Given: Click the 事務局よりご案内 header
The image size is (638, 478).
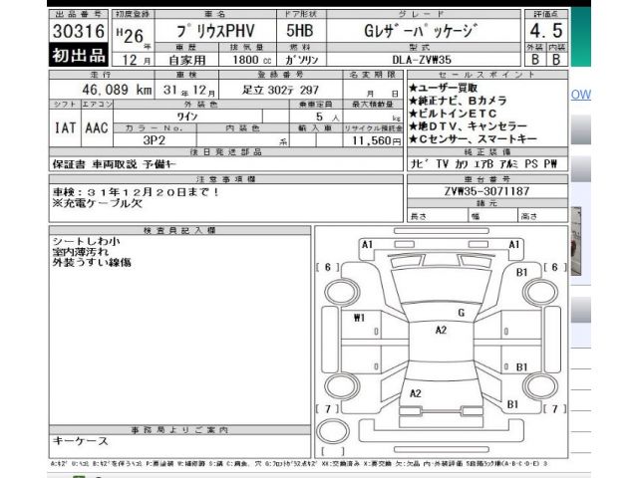Looking at the screenshot, I should (179, 430).
